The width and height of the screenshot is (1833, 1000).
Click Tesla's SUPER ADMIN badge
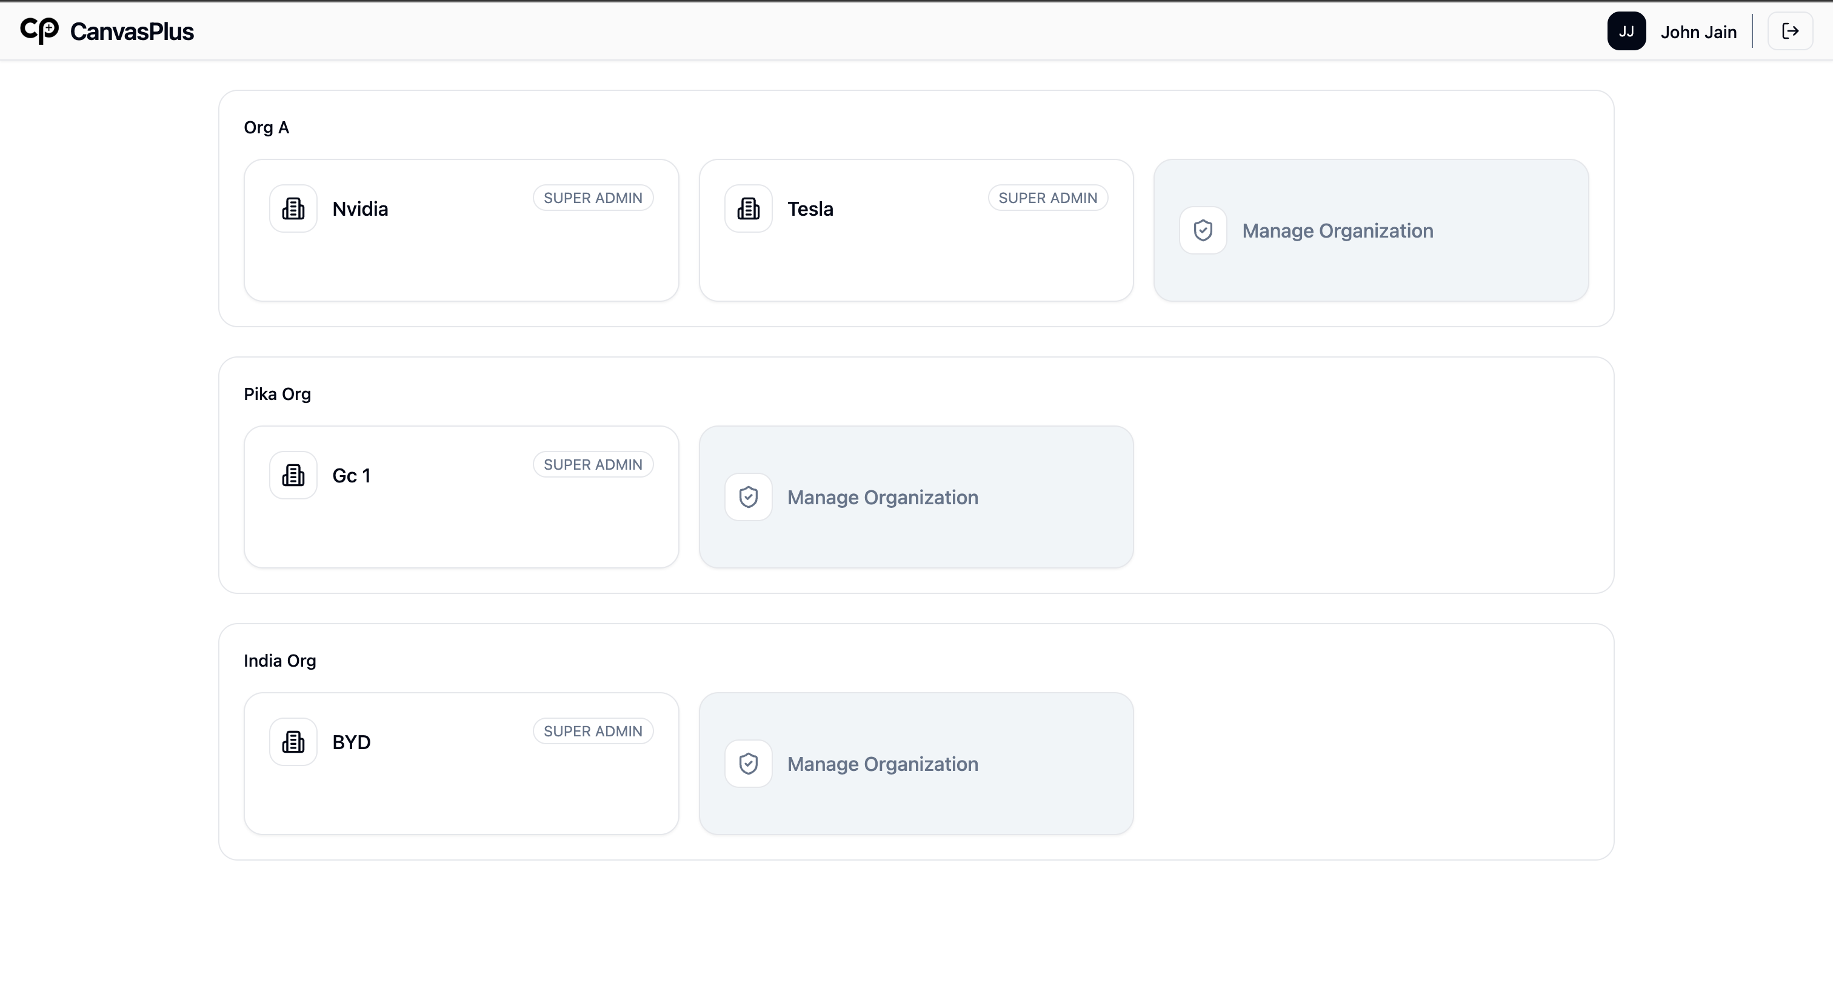pyautogui.click(x=1047, y=198)
